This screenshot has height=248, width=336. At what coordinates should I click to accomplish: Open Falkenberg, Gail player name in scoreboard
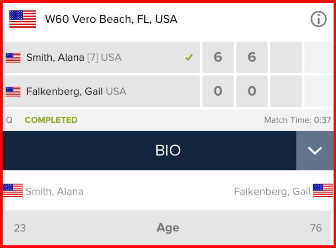64,91
